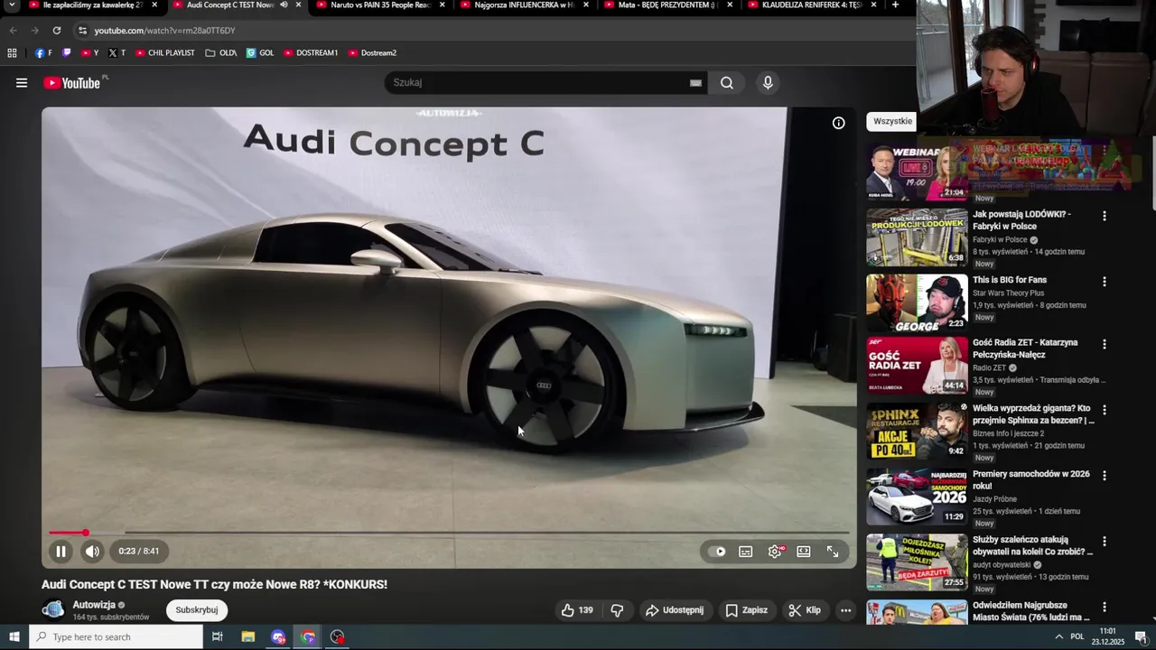Like the video (139 likes)
The height and width of the screenshot is (650, 1156).
pyautogui.click(x=577, y=610)
